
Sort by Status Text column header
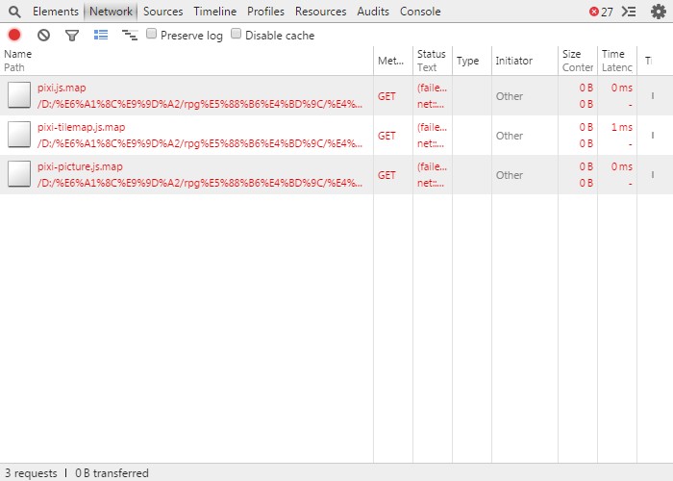(x=433, y=61)
